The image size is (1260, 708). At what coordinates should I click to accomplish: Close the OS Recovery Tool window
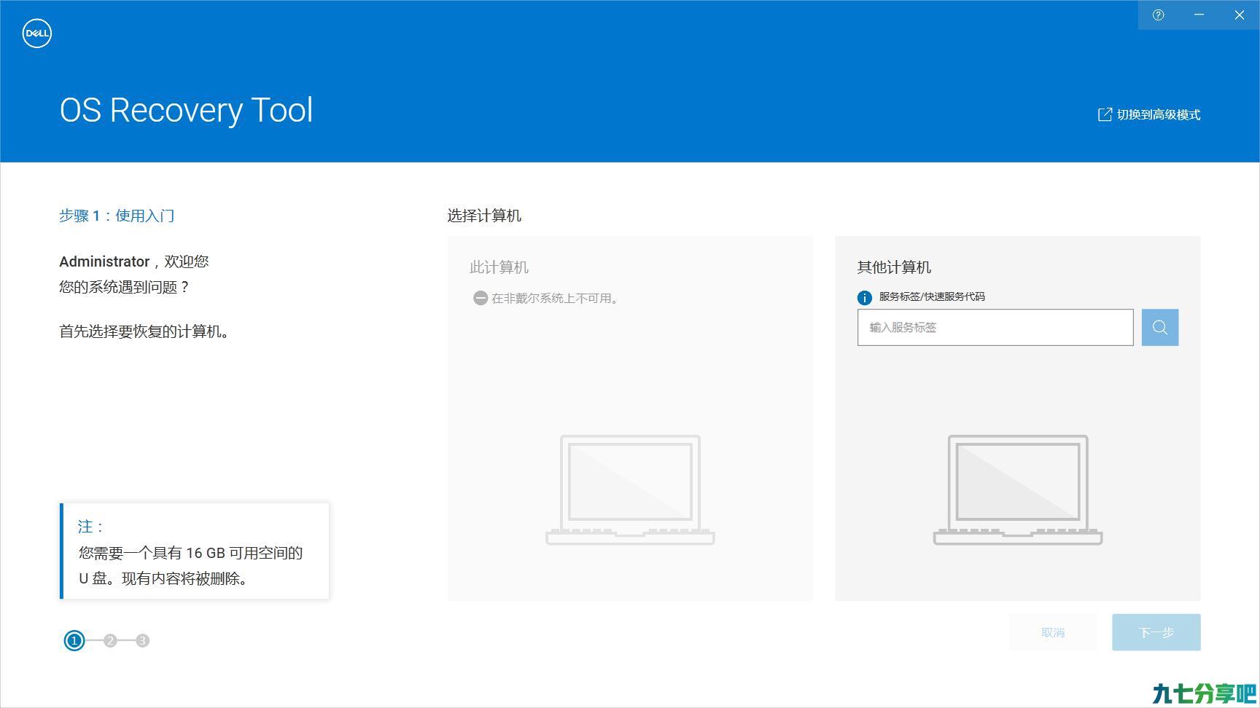click(1239, 15)
